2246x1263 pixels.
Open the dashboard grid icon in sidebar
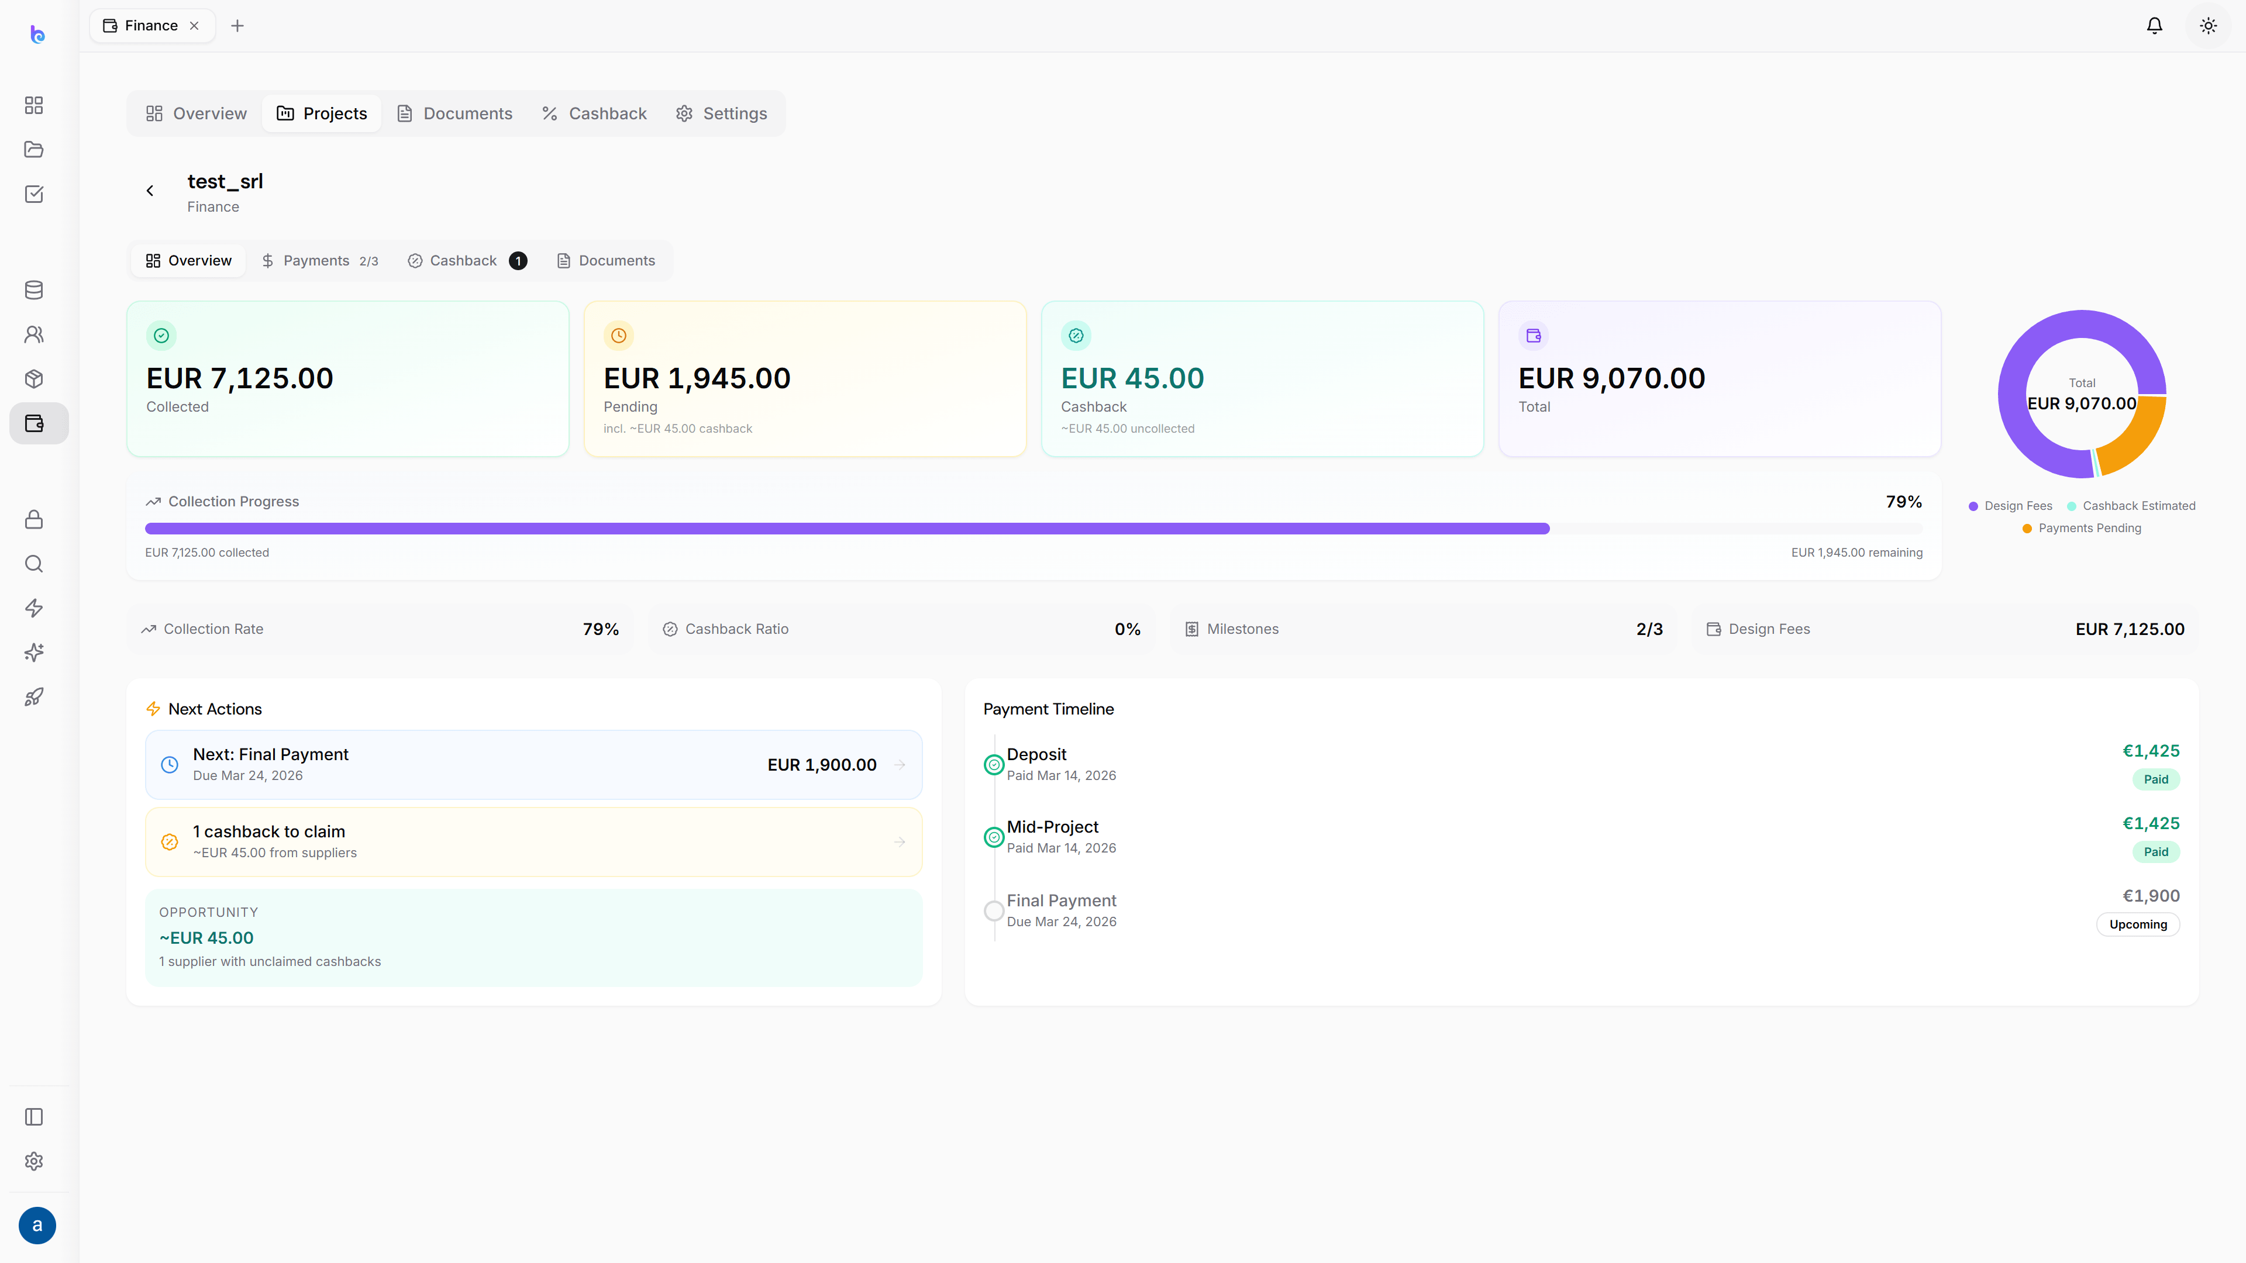[34, 105]
